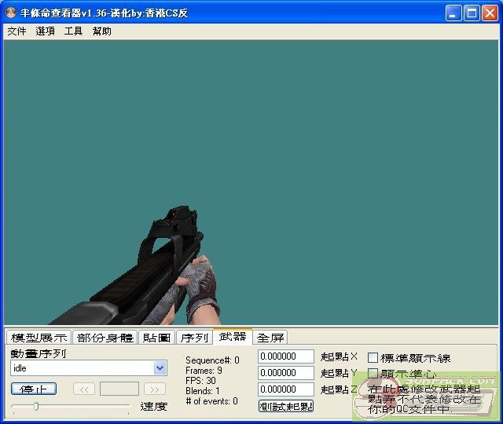Open the 選項 menu
This screenshot has width=503, height=424.
click(x=45, y=31)
